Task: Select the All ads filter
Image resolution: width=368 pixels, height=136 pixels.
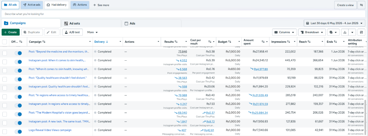Action: pyautogui.click(x=11, y=5)
